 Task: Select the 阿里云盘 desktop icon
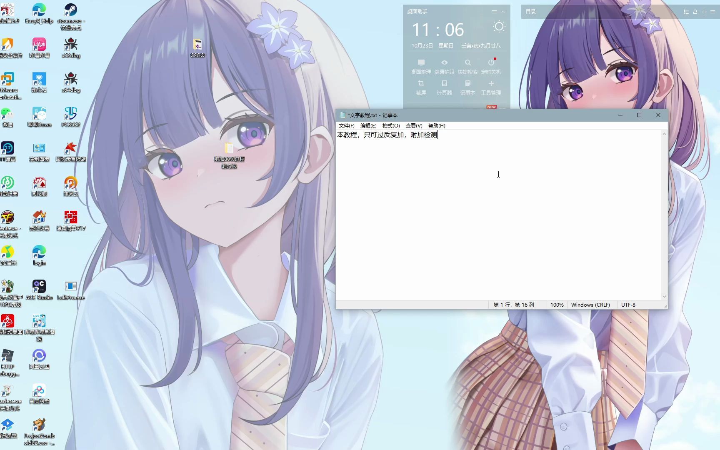[39, 359]
